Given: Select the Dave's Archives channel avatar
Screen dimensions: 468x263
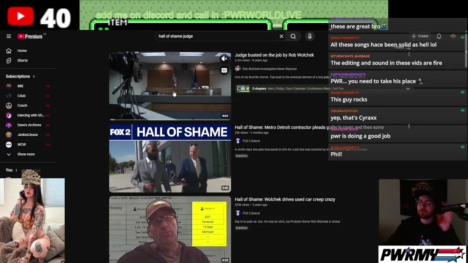Looking at the screenshot, I should 9,125.
